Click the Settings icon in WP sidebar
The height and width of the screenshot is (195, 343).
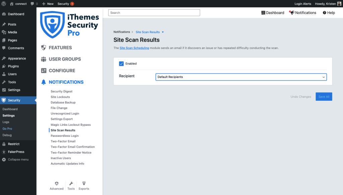[x=4, y=90]
